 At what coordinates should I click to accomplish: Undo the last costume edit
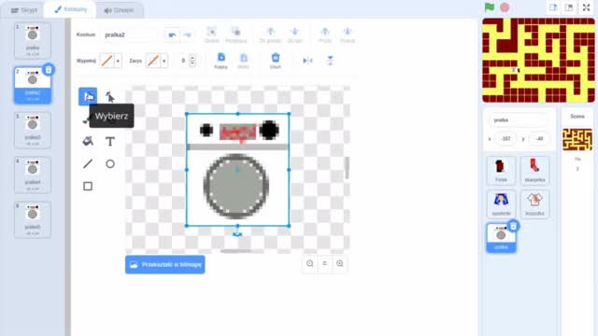pos(172,35)
